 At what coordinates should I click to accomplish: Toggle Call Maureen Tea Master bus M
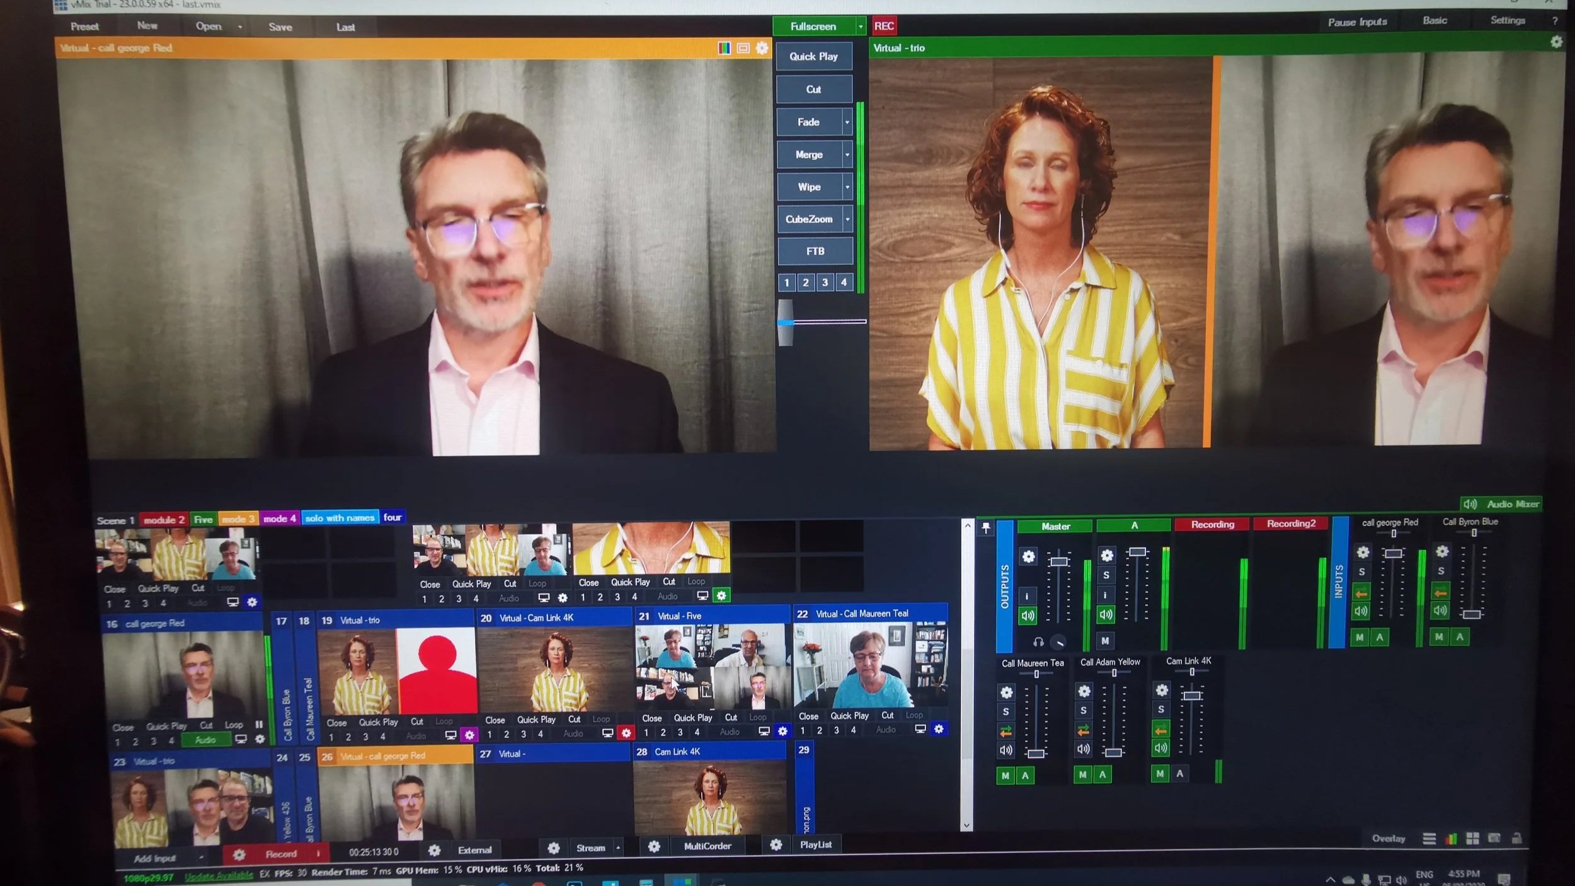tap(1005, 776)
